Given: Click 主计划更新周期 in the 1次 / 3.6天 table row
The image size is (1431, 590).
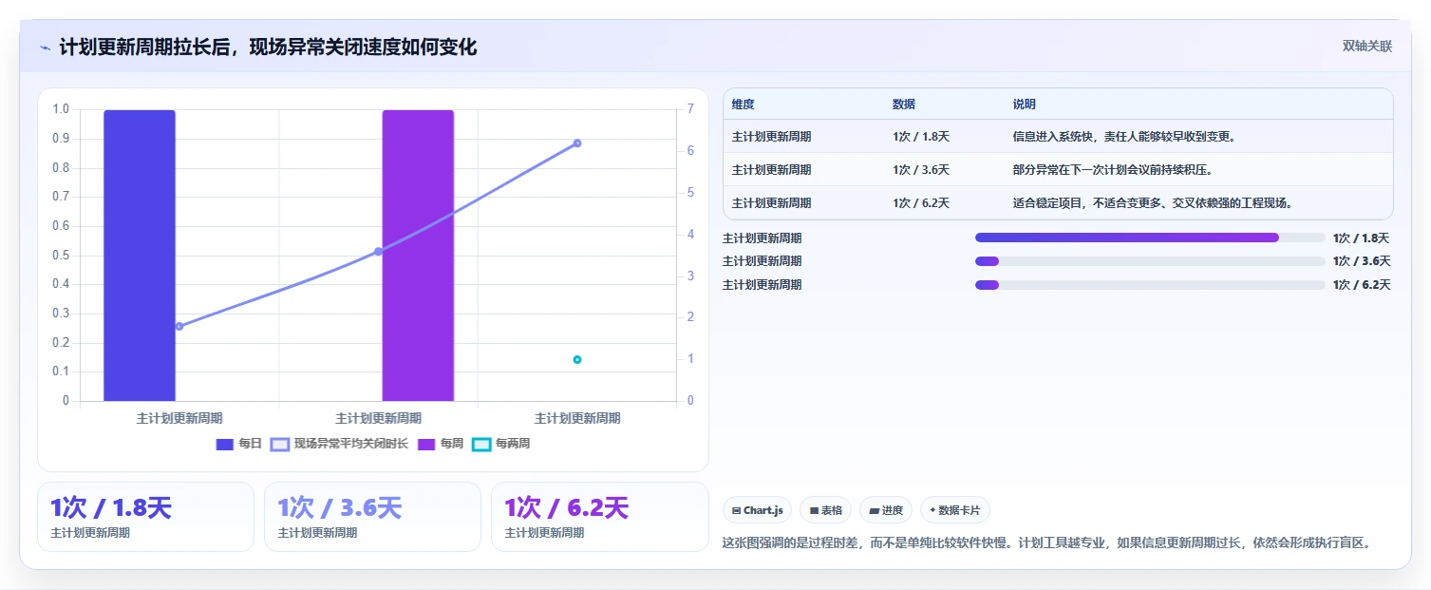Looking at the screenshot, I should 772,170.
